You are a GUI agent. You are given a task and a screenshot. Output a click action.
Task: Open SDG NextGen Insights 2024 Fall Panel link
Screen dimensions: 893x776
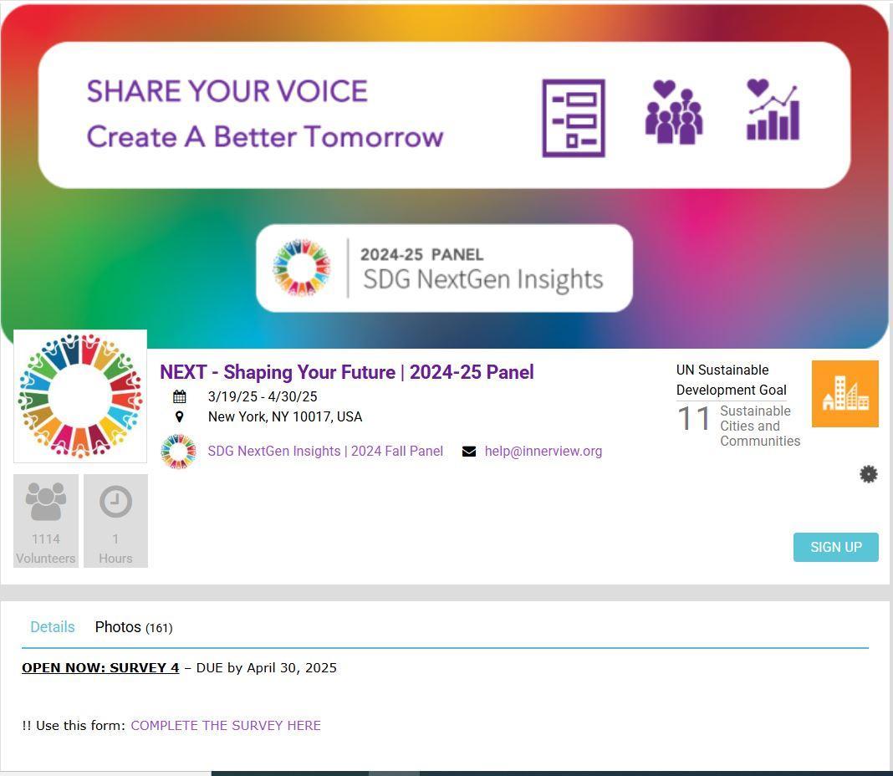tap(325, 452)
